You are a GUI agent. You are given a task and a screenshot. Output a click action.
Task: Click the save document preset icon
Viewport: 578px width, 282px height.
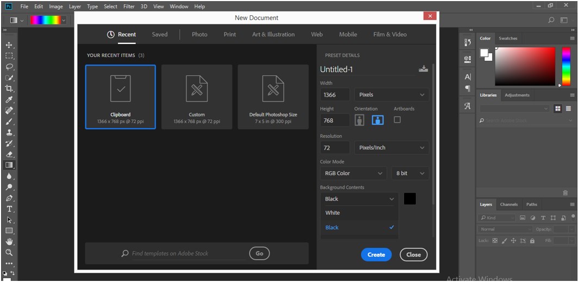[423, 69]
